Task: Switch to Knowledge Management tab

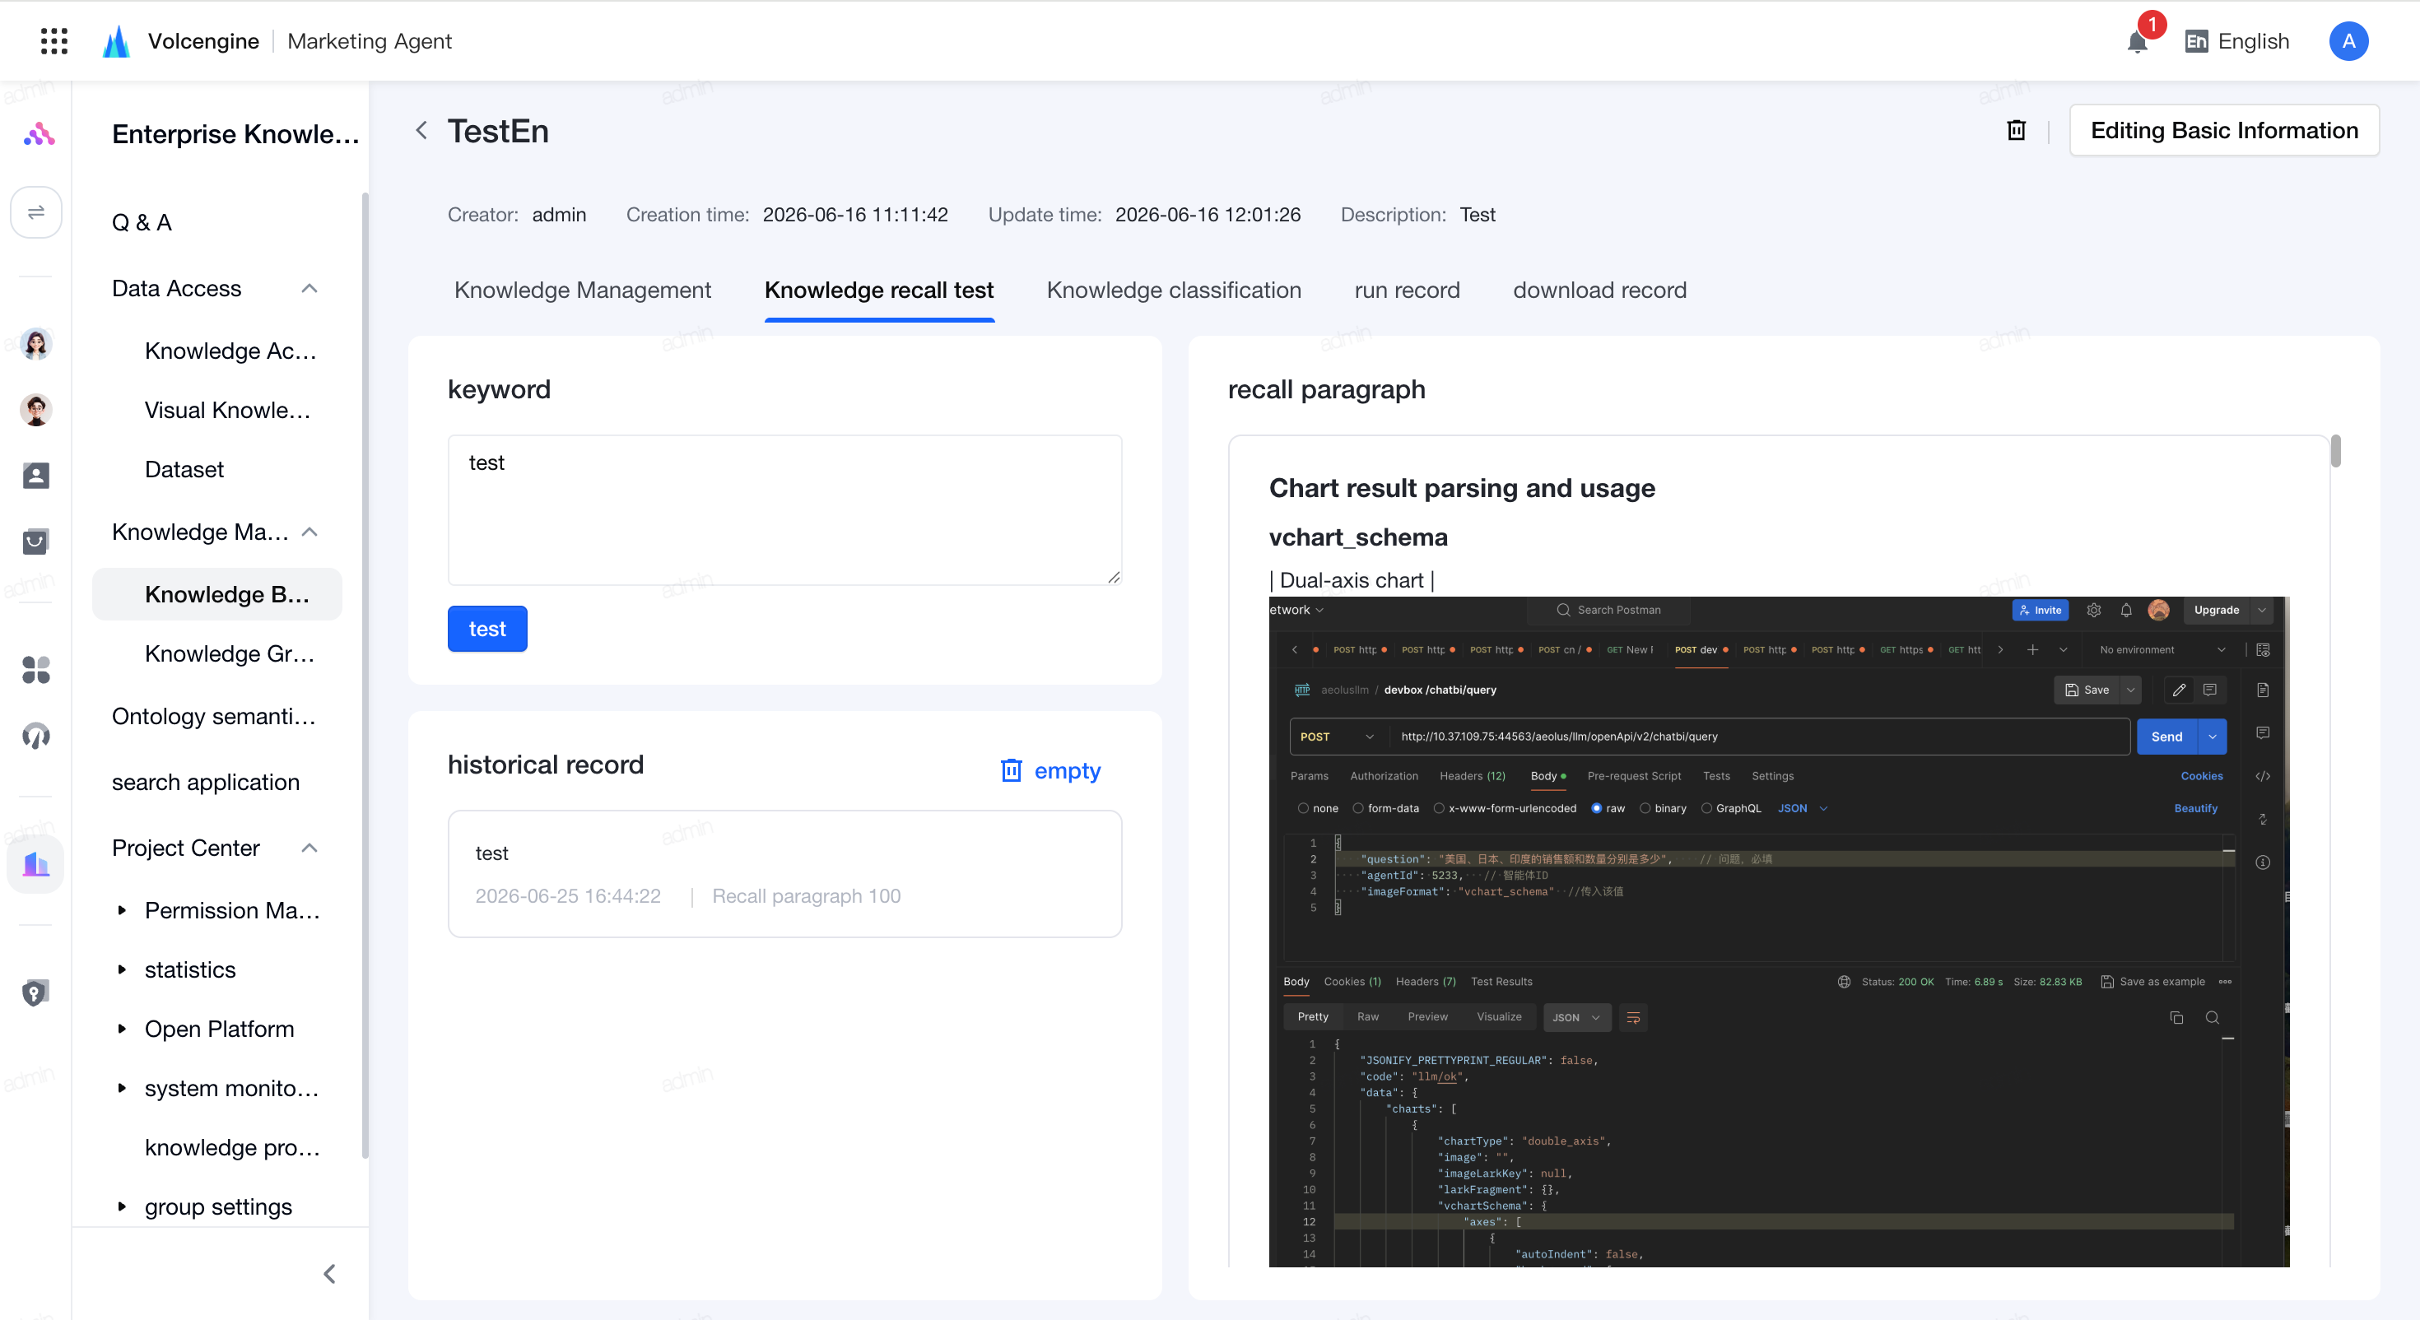Action: 583,290
